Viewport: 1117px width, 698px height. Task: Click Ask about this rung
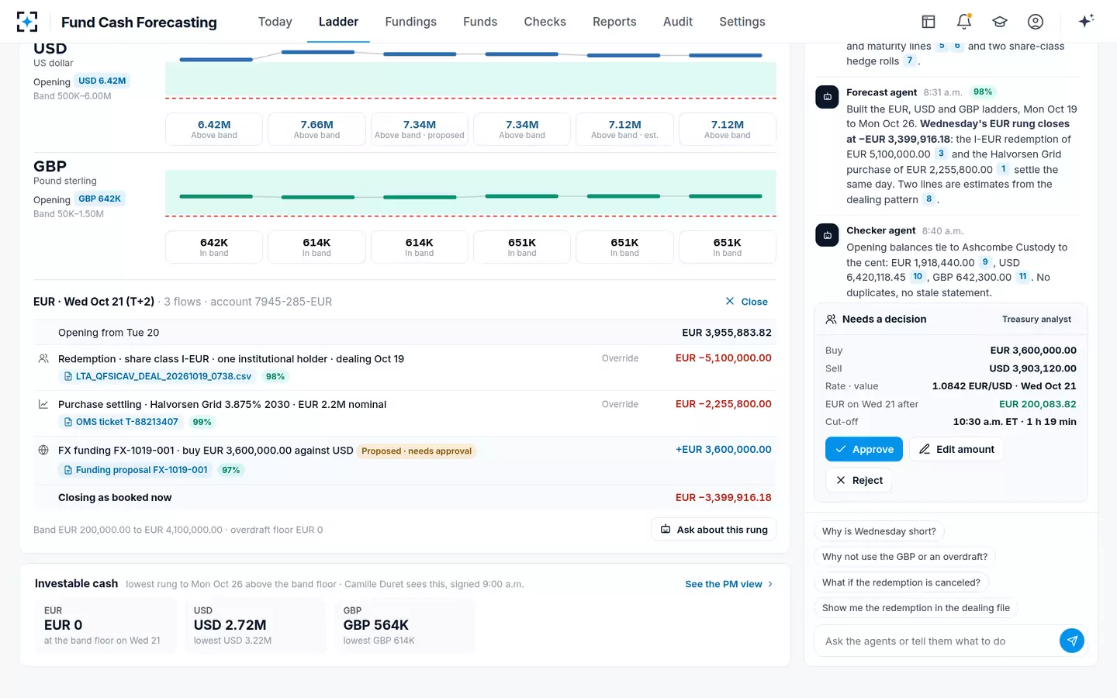coord(714,529)
